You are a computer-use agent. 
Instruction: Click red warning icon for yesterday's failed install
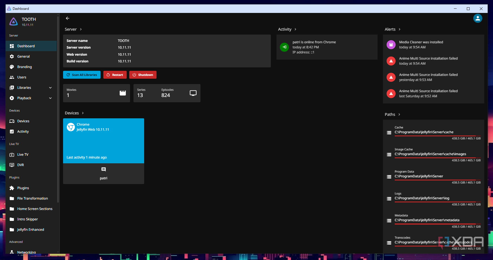[391, 77]
